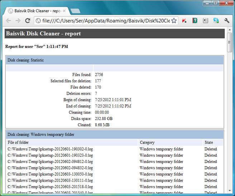Screen dimensions: 235x196
Task: Click the Cleaned value 8.68 MB
Action: point(102,125)
